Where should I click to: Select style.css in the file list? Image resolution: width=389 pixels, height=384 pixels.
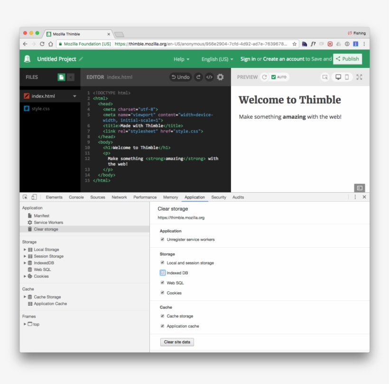[40, 109]
